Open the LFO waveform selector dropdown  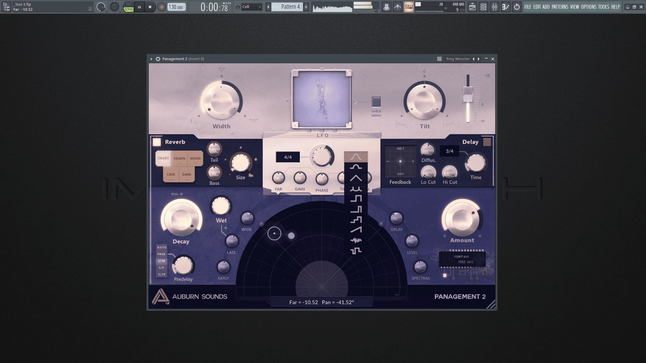click(x=356, y=157)
